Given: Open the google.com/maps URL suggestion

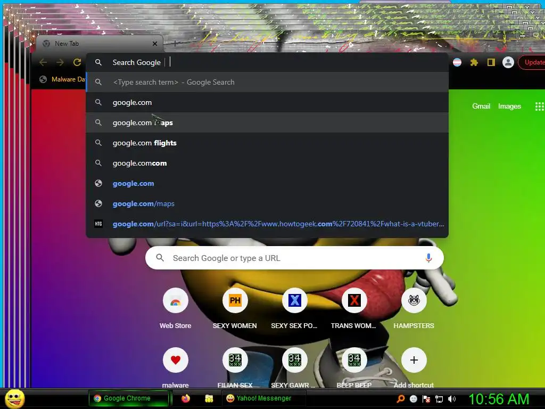Looking at the screenshot, I should pos(267,203).
